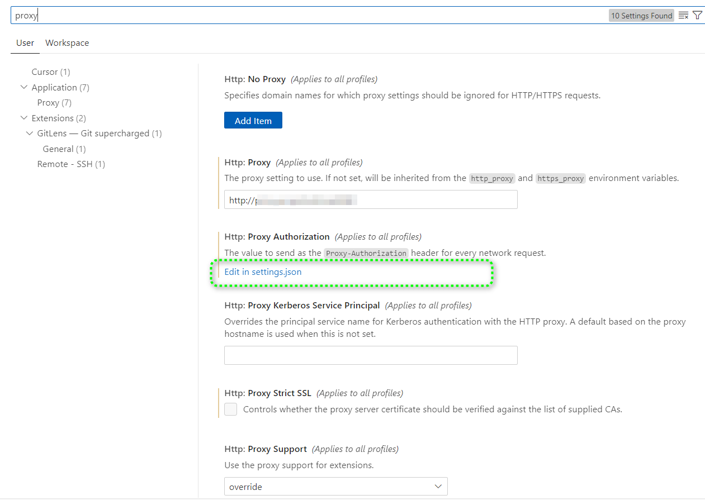Select Application (7) in the settings tree
Screen dimensions: 705x500
coord(60,88)
